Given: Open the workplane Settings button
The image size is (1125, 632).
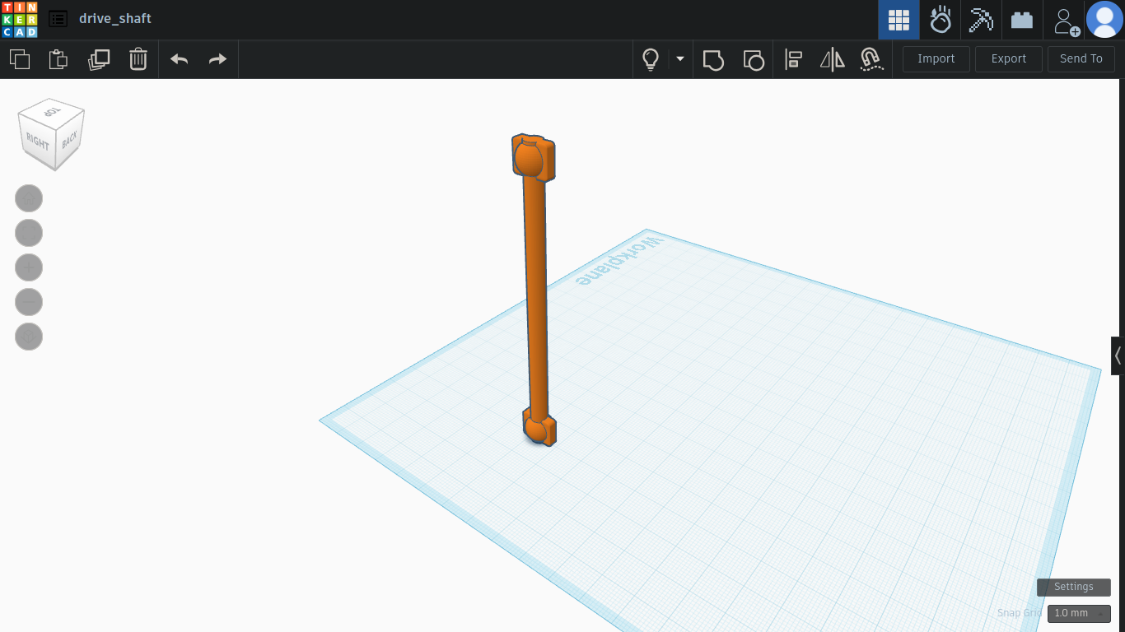Looking at the screenshot, I should pyautogui.click(x=1074, y=587).
